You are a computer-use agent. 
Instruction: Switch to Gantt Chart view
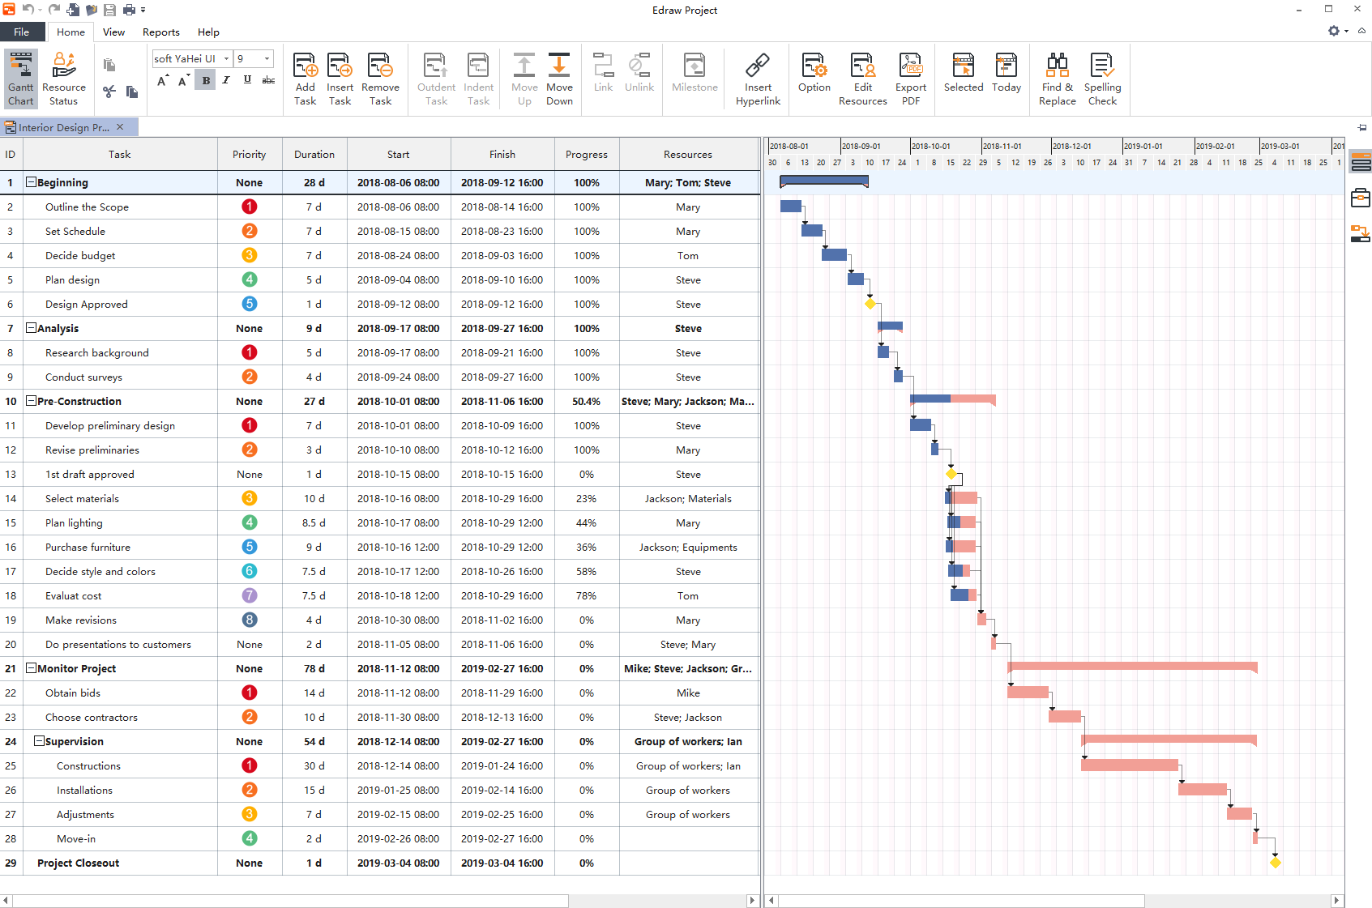click(21, 79)
